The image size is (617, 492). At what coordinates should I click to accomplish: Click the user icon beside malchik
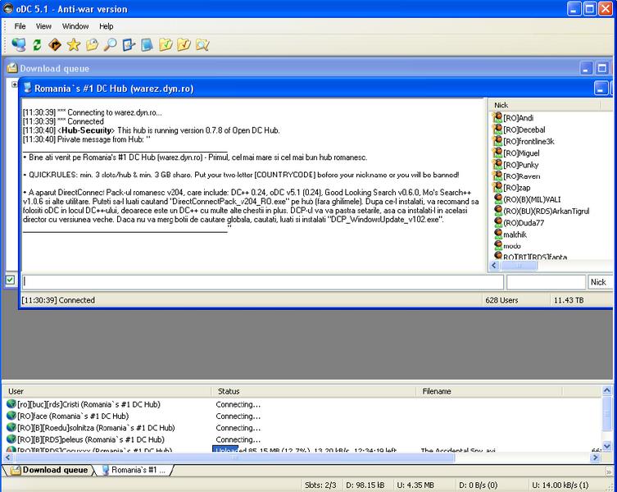pos(497,234)
